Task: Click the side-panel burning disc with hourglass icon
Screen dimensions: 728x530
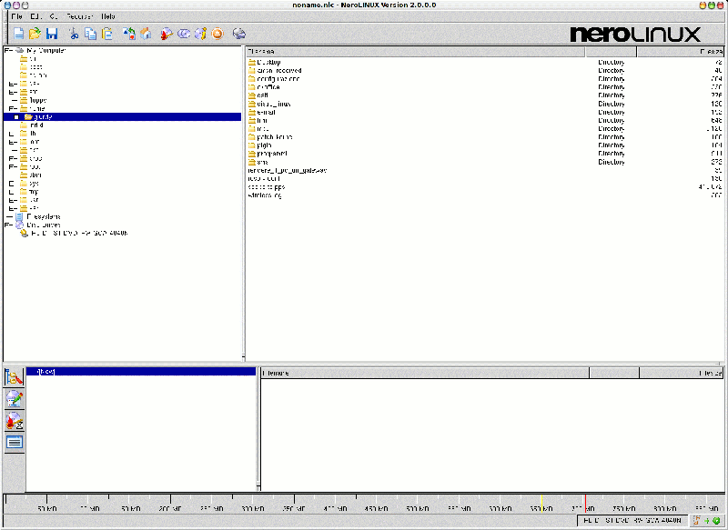Action: [x=15, y=421]
